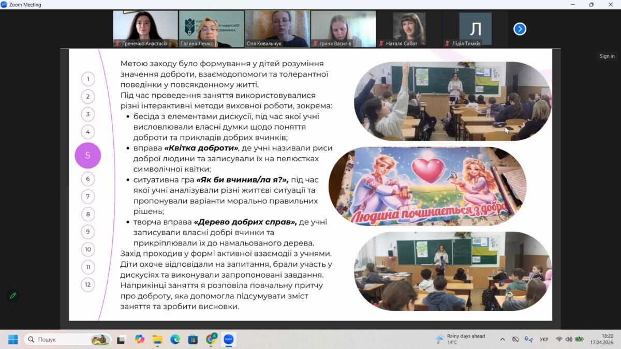Screen dimensions: 621x349
Task: Open the Windows Start menu
Action: coord(13,340)
